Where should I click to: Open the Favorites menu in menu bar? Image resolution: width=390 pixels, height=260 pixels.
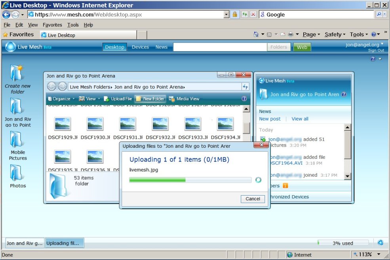pyautogui.click(x=52, y=25)
